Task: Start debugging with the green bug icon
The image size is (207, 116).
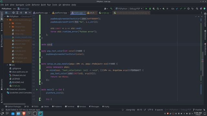Action: 150,9
